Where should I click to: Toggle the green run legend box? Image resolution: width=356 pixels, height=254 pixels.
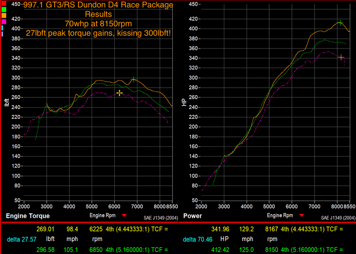pyautogui.click(x=4, y=10)
